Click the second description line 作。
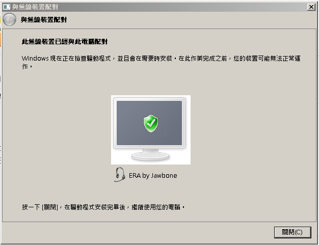319x245 pixels. coord(27,66)
